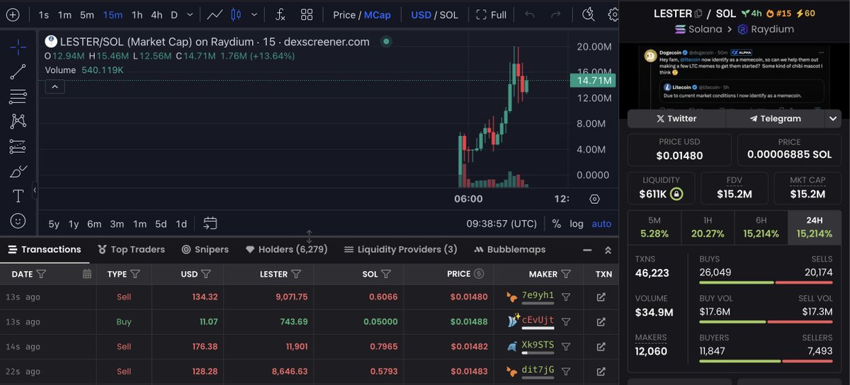
Task: Open the Liquidity Providers (3) tab
Action: pos(400,249)
